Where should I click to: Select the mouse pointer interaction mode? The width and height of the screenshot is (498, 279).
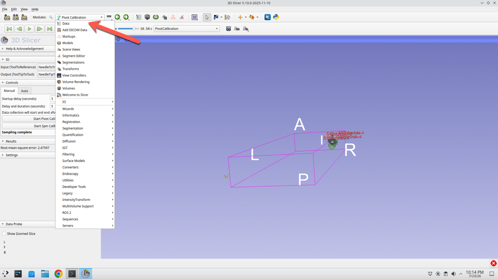pyautogui.click(x=207, y=17)
